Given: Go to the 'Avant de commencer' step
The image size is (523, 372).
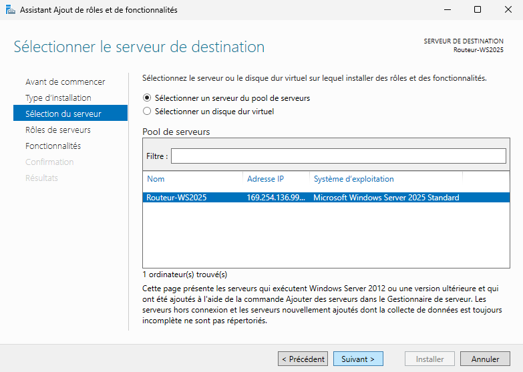Looking at the screenshot, I should point(65,81).
